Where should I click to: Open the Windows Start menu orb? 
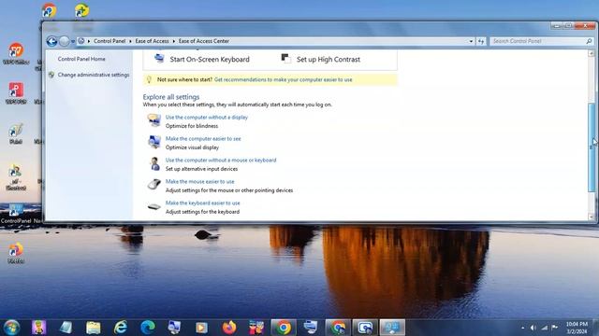(x=12, y=328)
